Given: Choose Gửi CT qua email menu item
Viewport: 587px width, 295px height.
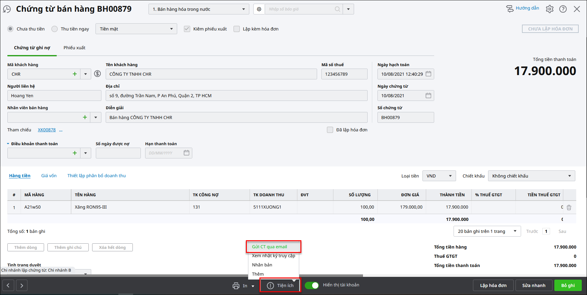Looking at the screenshot, I should pyautogui.click(x=270, y=247).
